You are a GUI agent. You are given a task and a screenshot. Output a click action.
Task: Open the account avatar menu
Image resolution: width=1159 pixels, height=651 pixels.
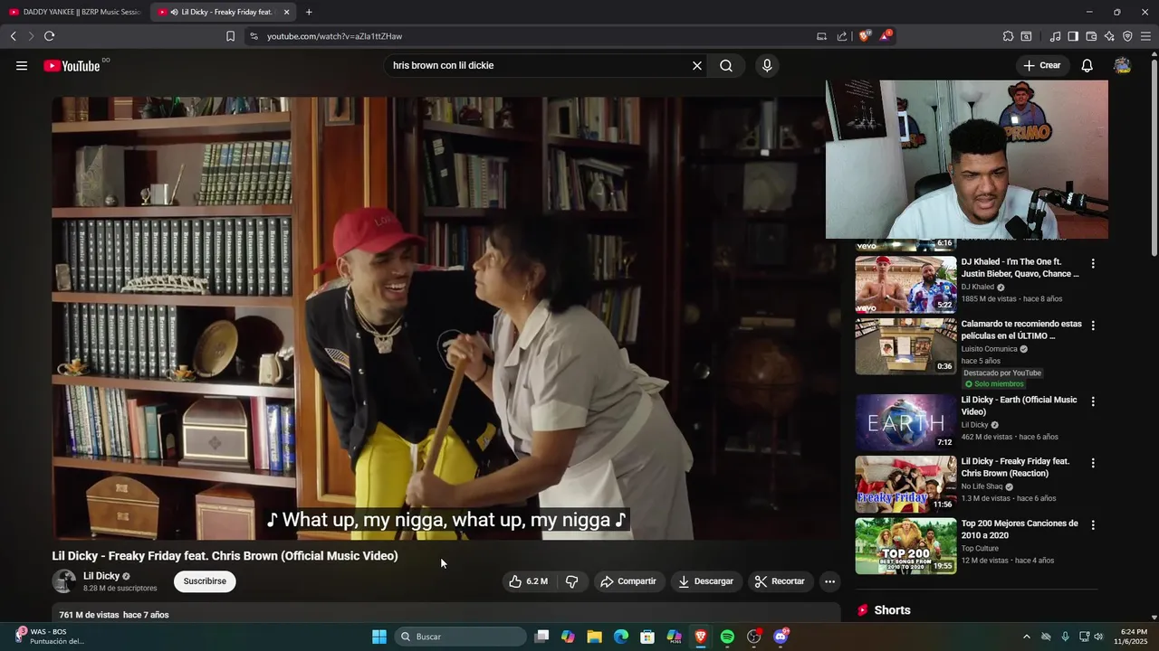pyautogui.click(x=1122, y=65)
